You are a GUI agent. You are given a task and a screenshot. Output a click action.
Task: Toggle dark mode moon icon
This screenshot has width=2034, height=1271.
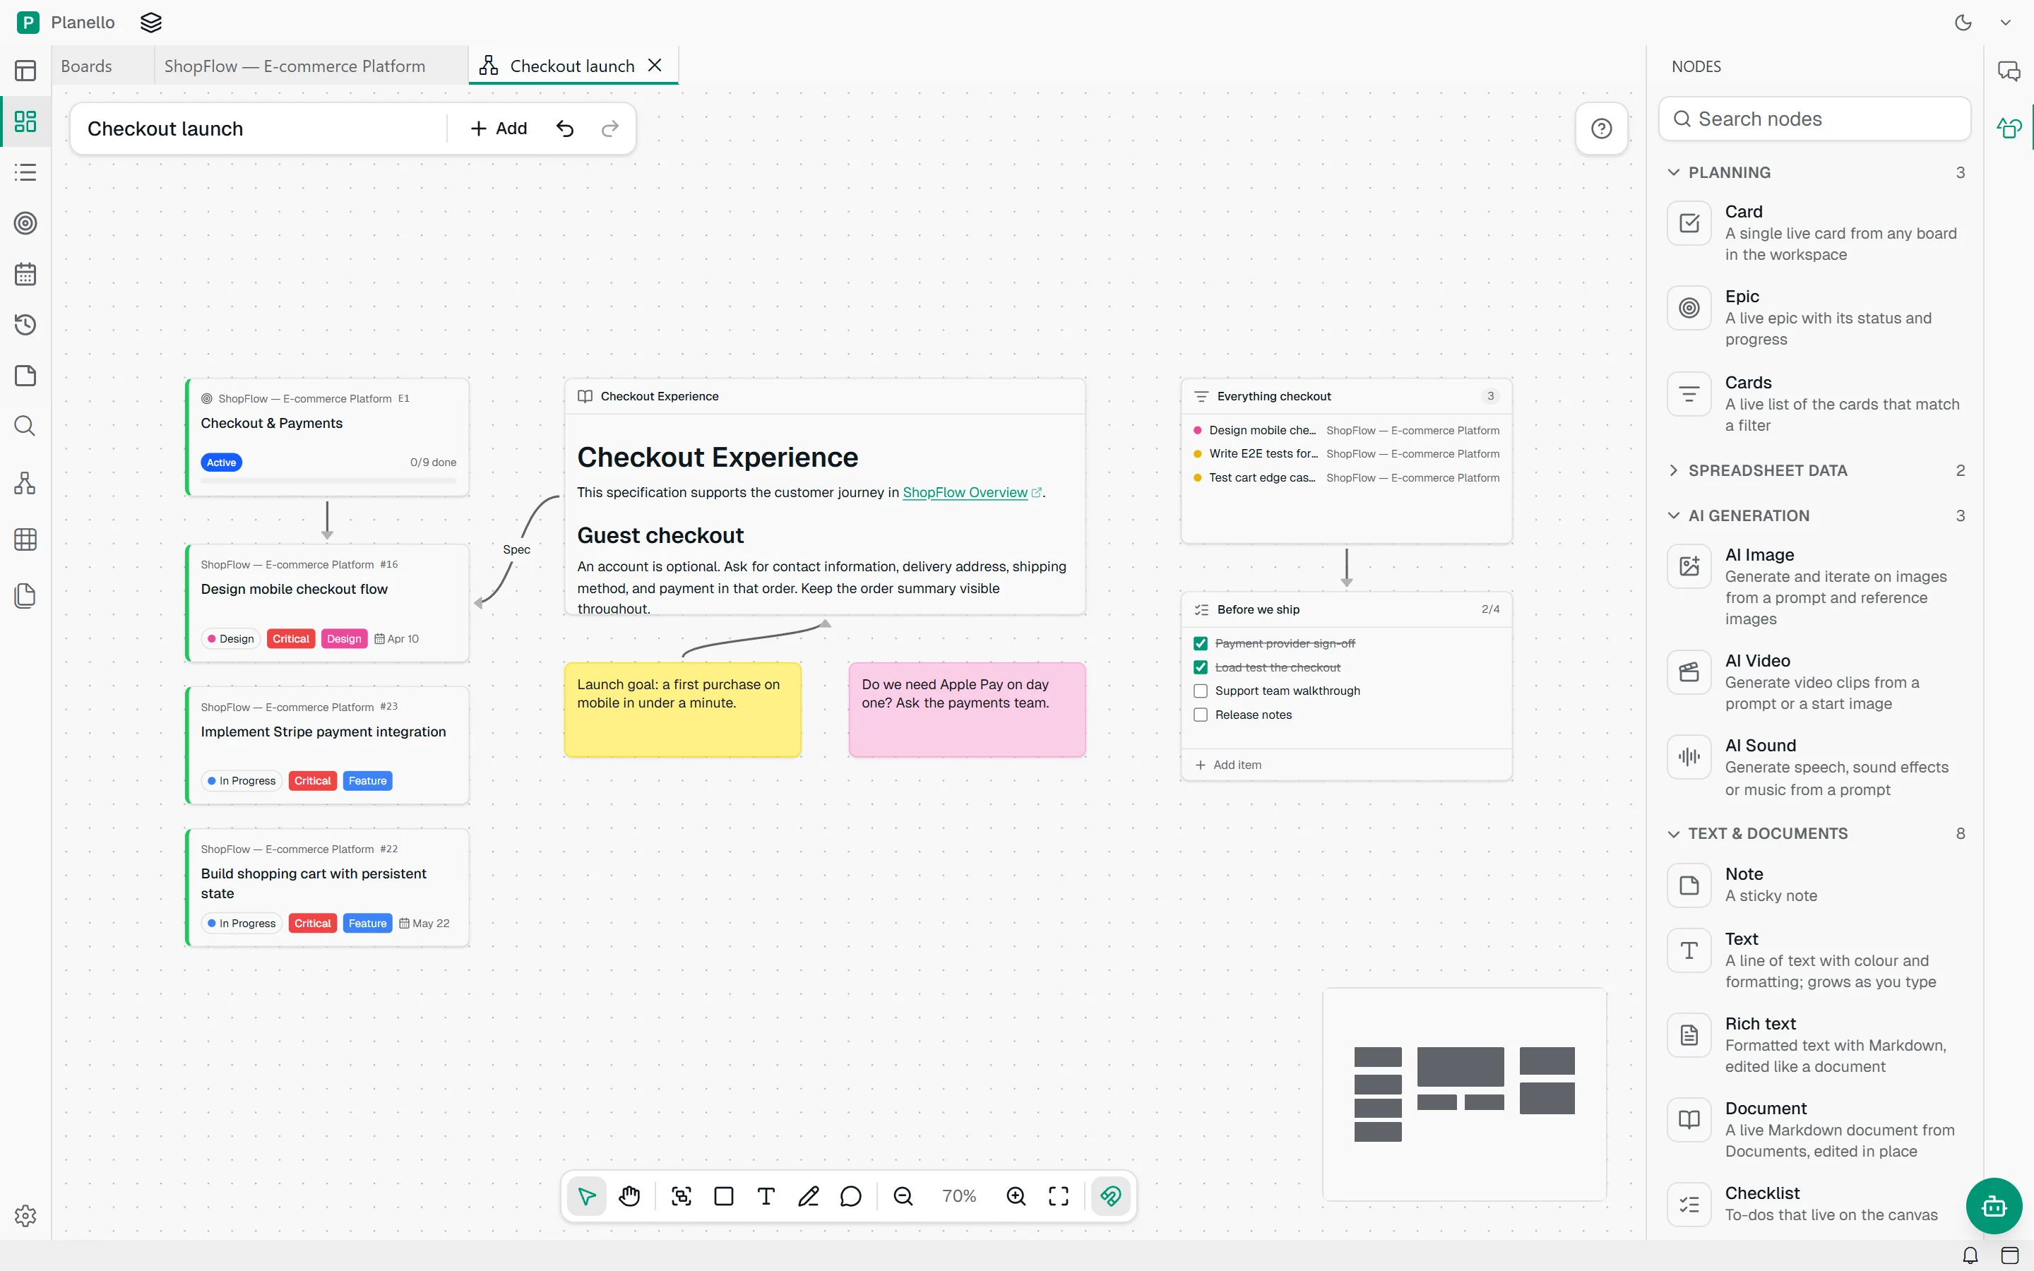(1963, 23)
